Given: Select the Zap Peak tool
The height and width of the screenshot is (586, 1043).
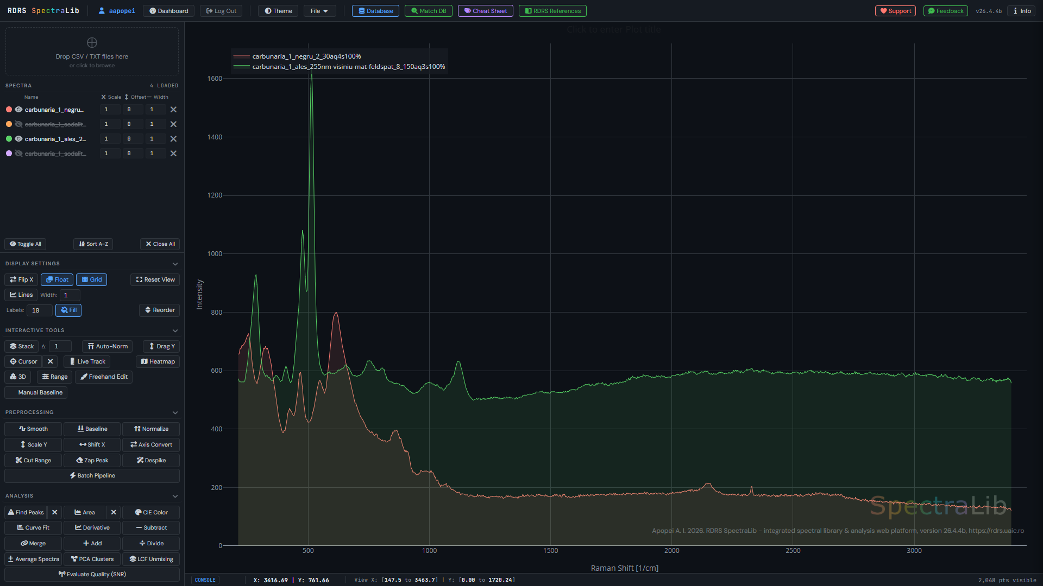Looking at the screenshot, I should pyautogui.click(x=92, y=460).
